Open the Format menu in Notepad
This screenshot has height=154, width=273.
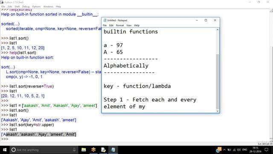tap(120, 25)
